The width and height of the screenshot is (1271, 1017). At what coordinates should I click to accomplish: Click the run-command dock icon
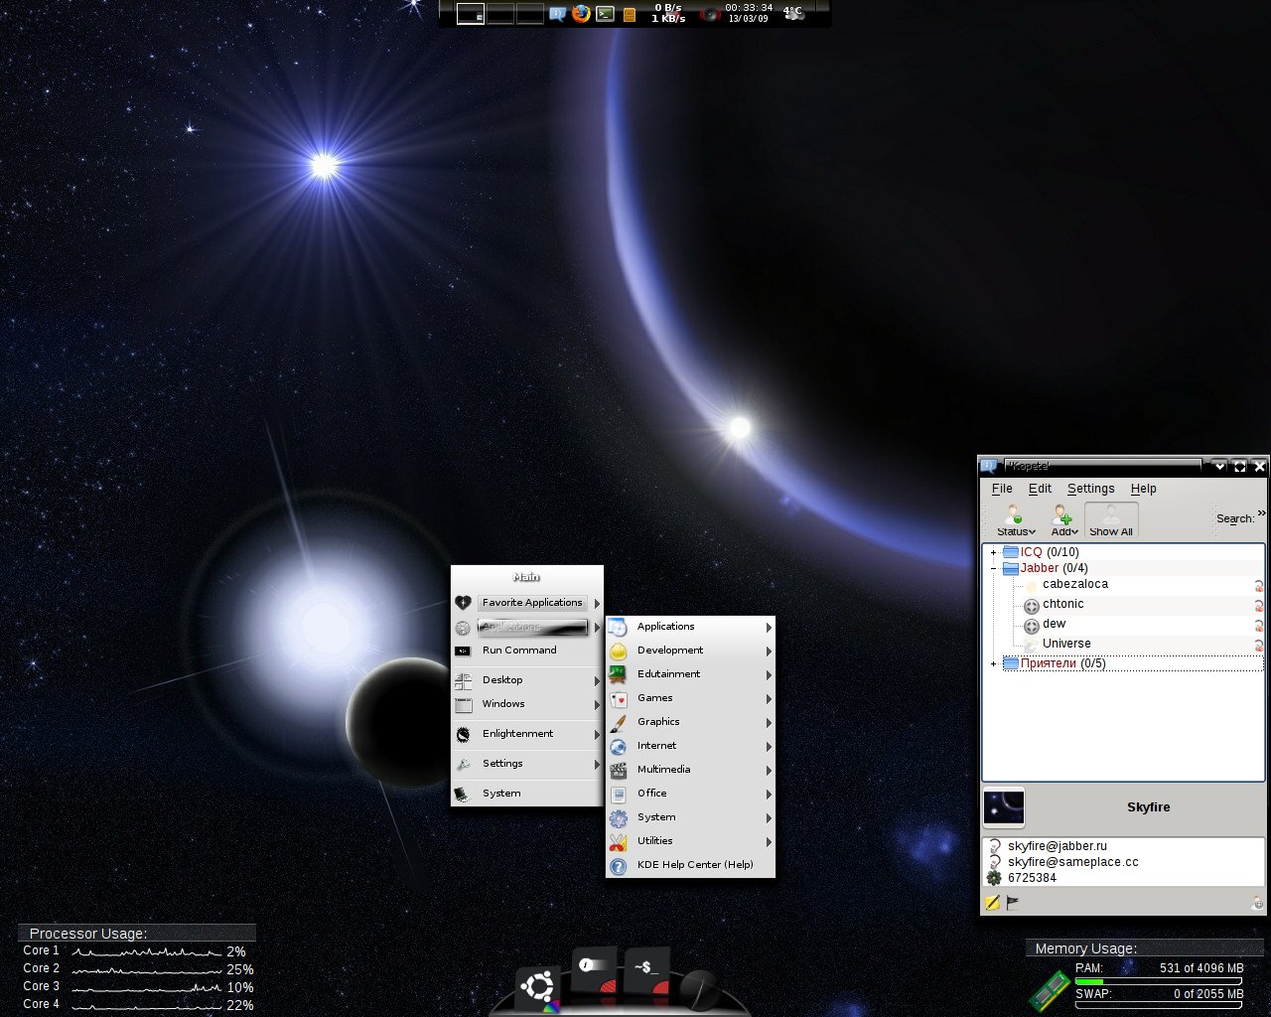coord(594,970)
